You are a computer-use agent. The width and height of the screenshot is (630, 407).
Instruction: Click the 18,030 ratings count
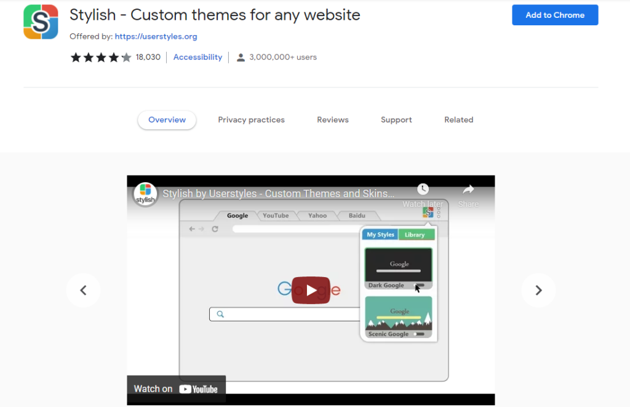(x=148, y=57)
